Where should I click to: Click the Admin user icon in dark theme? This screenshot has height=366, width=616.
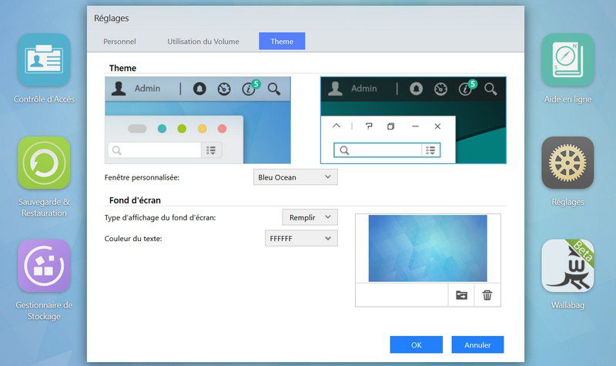coord(335,89)
